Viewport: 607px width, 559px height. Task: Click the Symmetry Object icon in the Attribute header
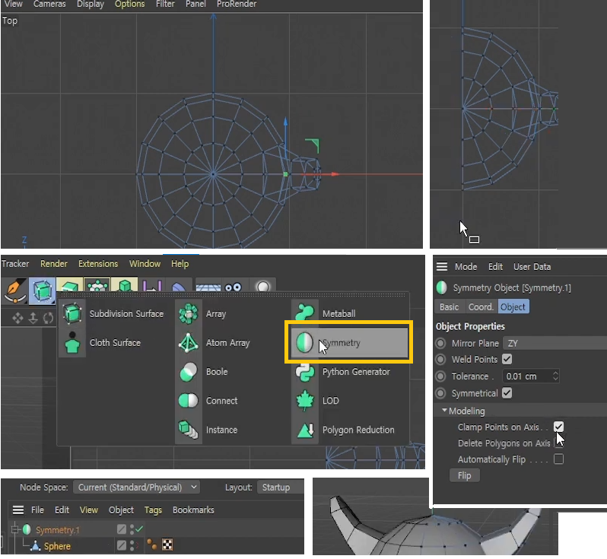point(441,287)
